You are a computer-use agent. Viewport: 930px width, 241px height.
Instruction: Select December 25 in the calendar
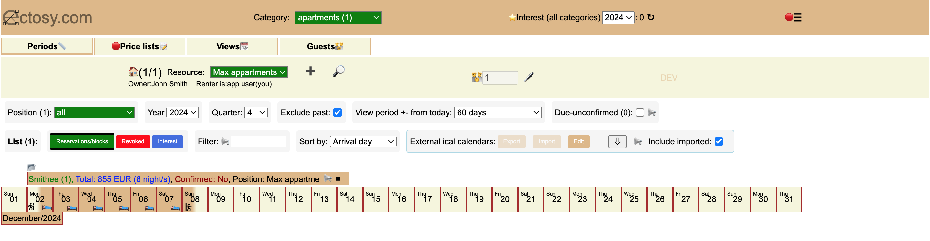pos(634,199)
